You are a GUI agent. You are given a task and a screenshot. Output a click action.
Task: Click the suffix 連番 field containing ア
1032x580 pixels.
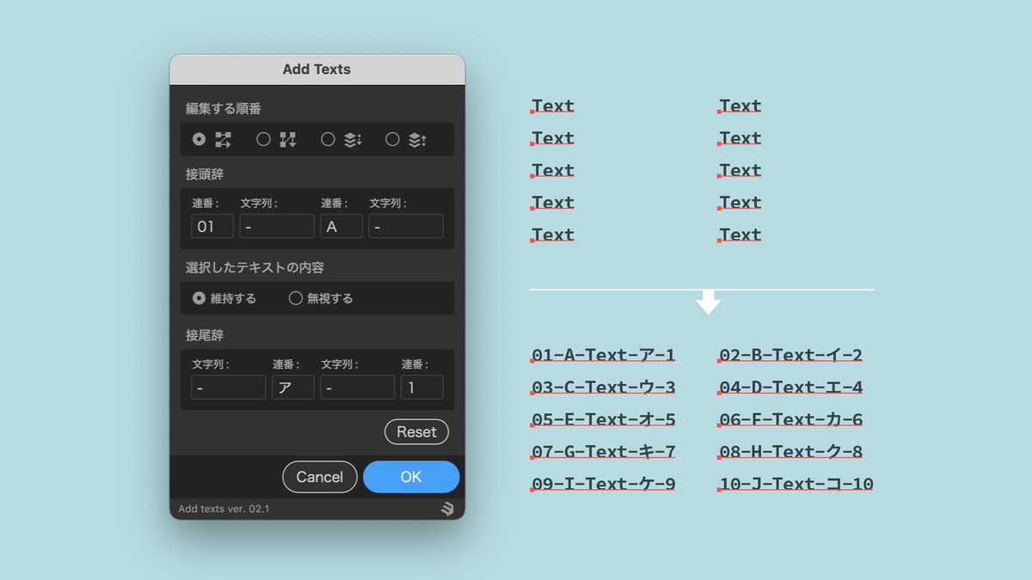tap(292, 387)
